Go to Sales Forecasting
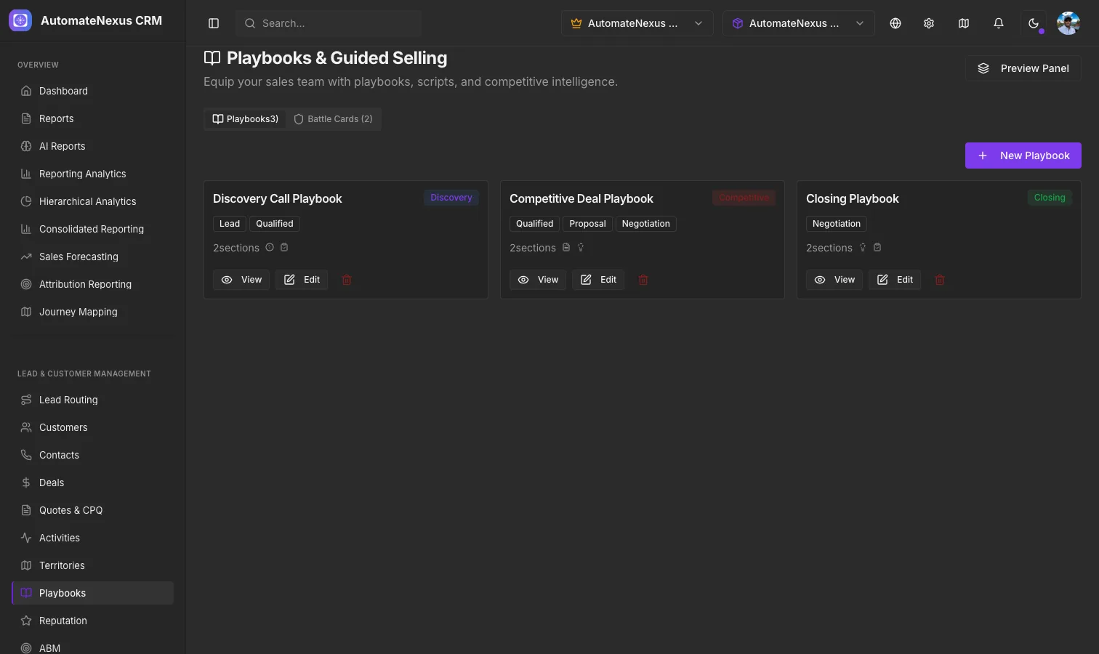Screen dimensions: 1099x654 (x=93, y=257)
